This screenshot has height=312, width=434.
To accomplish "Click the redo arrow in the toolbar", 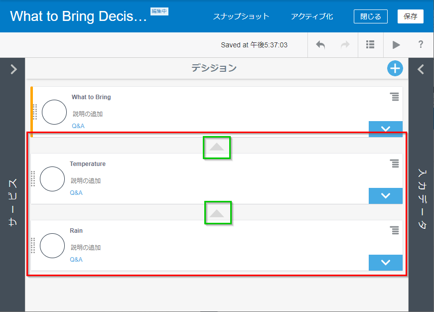I will pyautogui.click(x=345, y=45).
